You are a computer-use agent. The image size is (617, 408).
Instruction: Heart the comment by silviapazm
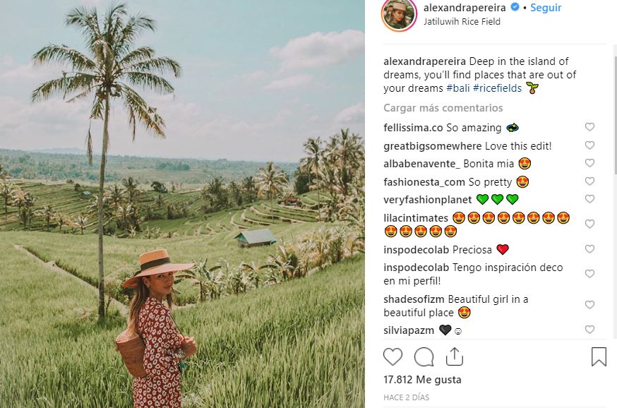[x=589, y=330]
